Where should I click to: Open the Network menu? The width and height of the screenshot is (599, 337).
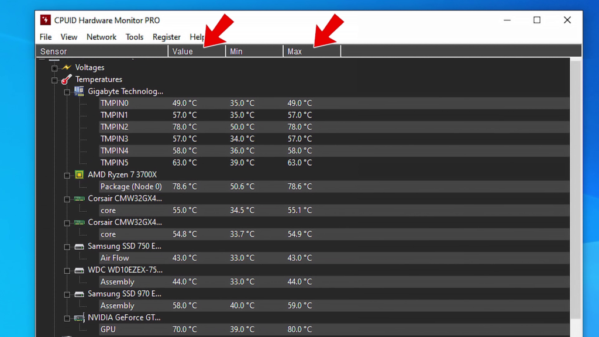coord(101,37)
